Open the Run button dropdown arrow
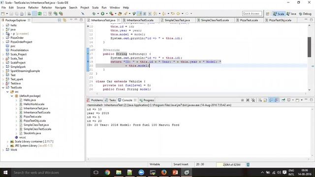The image size is (315, 177). [107, 14]
